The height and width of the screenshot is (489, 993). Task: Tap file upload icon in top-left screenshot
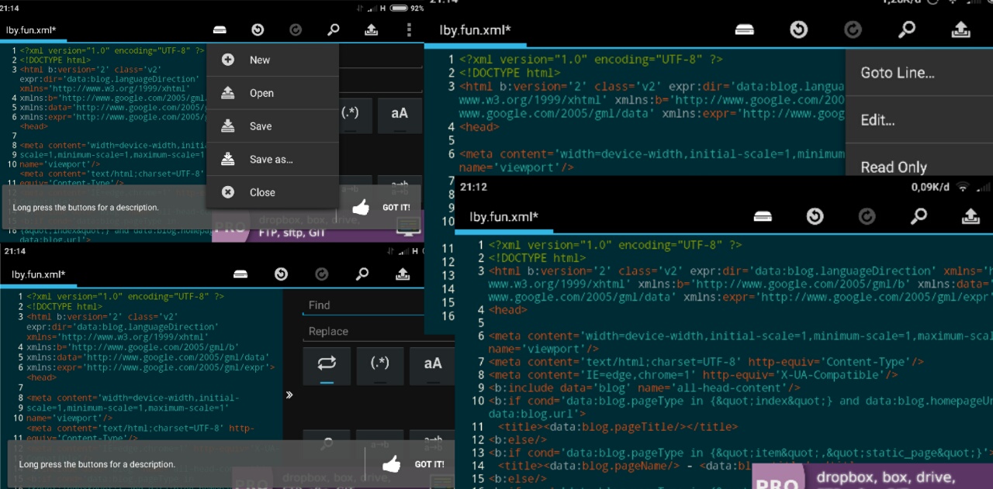[371, 30]
